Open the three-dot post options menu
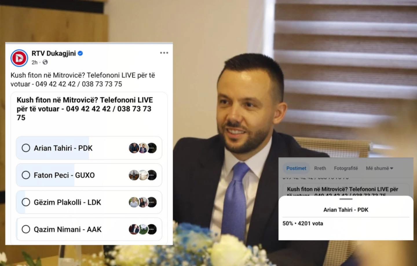Viewport: 417px width, 266px height. pyautogui.click(x=164, y=53)
